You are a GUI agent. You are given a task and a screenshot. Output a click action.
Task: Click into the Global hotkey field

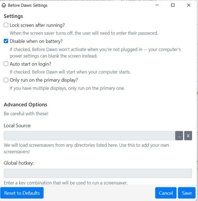click(98, 174)
